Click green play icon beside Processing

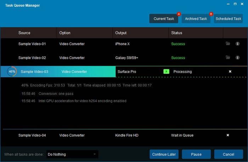pos(166,71)
